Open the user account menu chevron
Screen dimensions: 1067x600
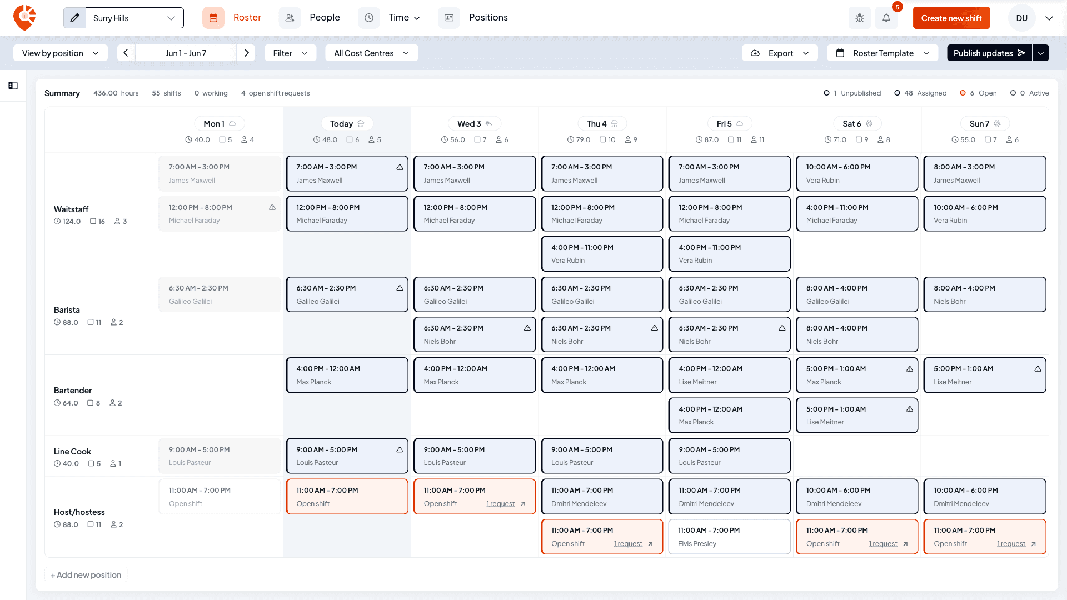pos(1049,18)
